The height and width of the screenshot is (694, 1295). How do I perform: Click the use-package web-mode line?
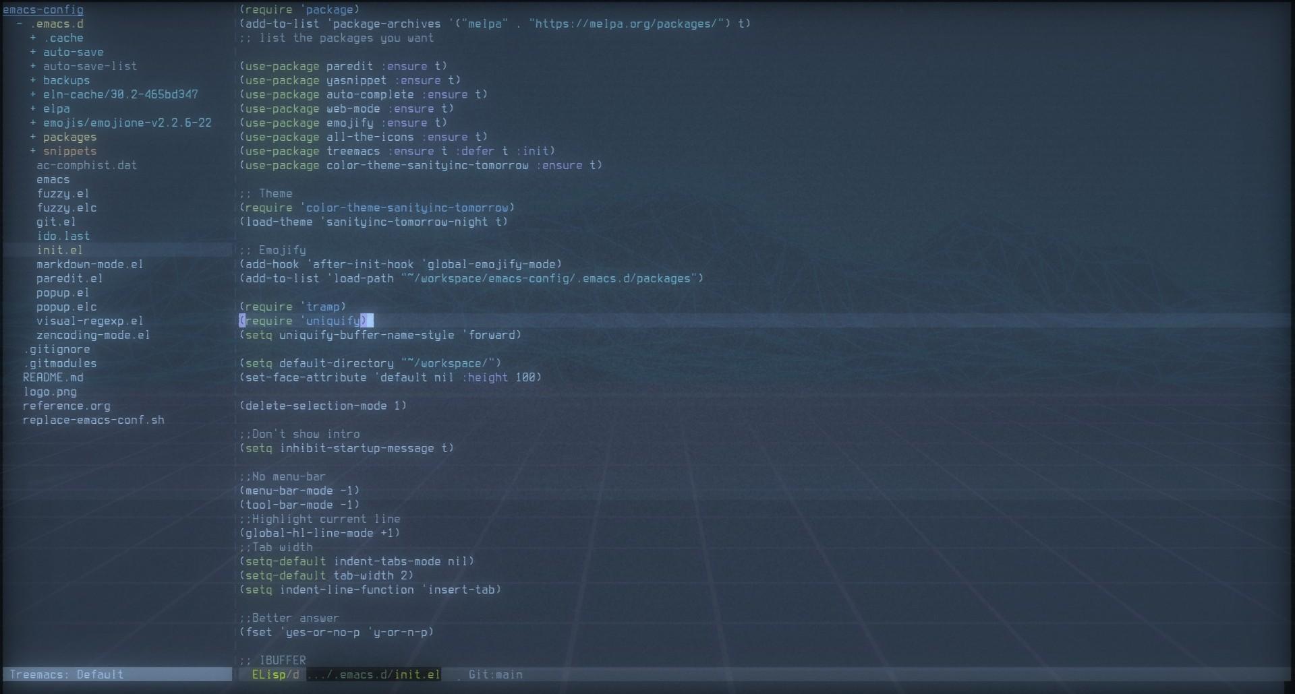tap(347, 108)
